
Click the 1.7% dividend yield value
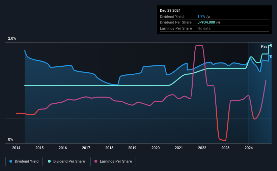coord(201,16)
